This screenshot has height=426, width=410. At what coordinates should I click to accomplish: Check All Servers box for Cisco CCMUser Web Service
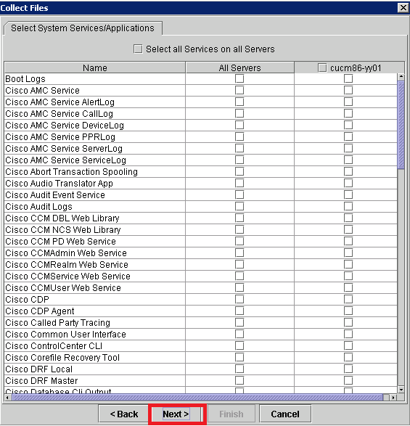(x=239, y=287)
